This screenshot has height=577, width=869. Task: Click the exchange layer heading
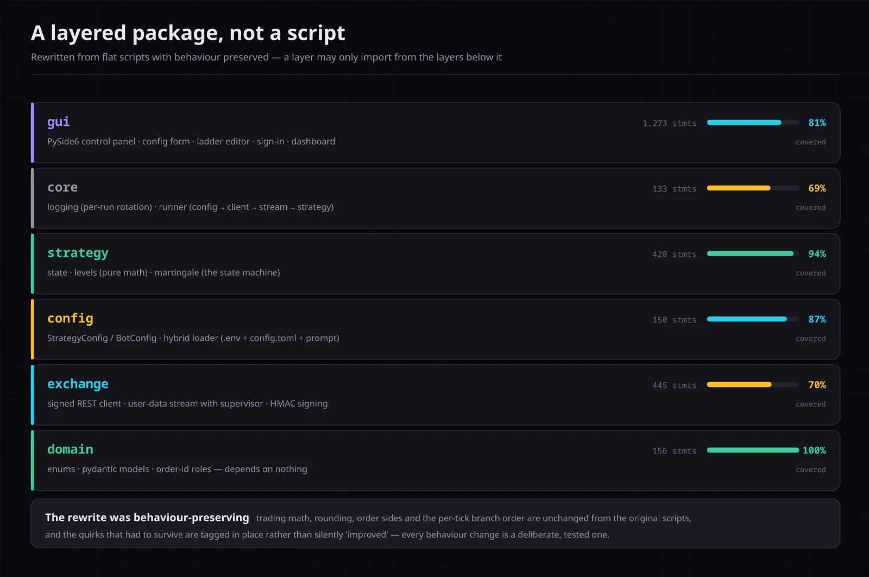pos(78,384)
